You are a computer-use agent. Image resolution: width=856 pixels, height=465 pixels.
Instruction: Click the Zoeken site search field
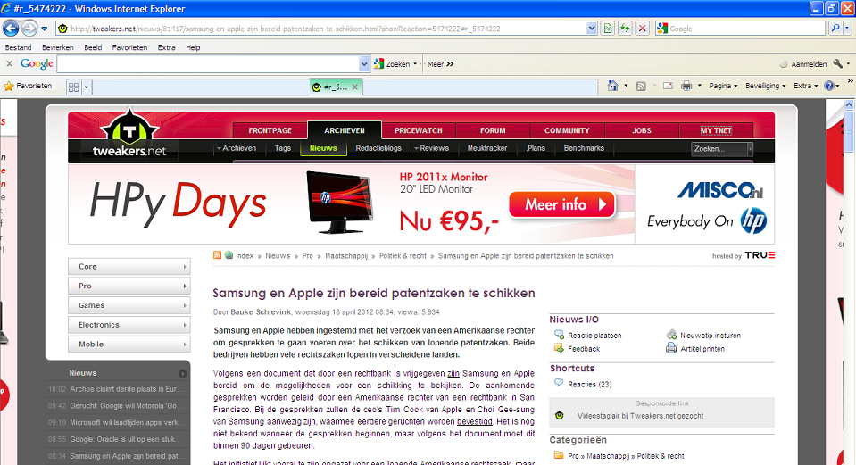tap(719, 148)
